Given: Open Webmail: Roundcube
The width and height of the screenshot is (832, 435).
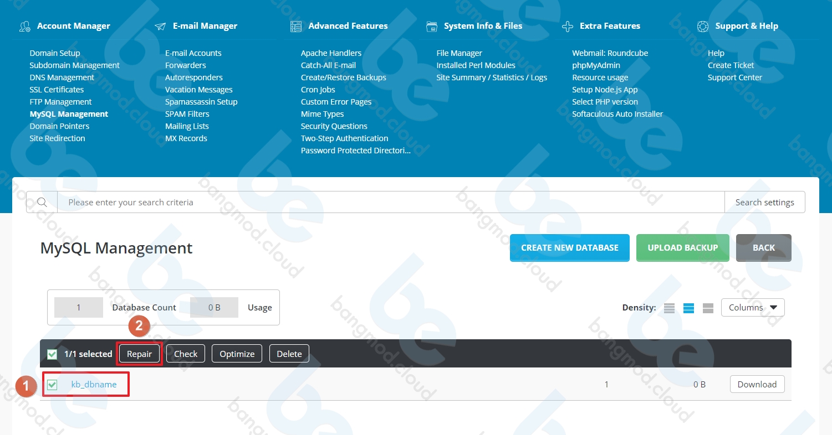Looking at the screenshot, I should click(610, 53).
